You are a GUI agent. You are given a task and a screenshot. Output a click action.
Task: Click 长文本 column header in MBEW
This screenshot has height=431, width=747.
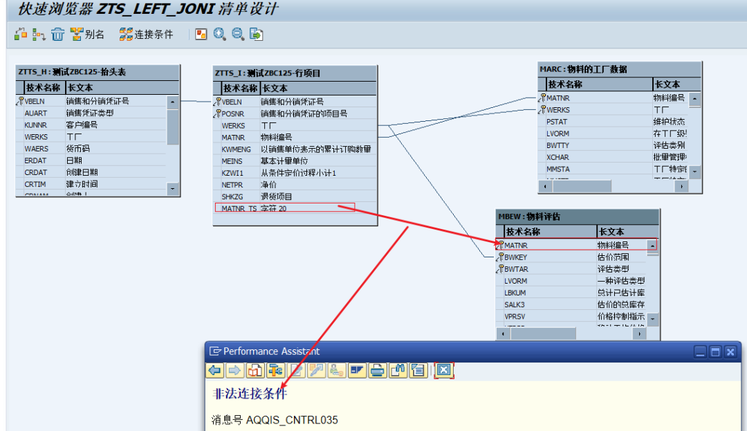tap(627, 232)
